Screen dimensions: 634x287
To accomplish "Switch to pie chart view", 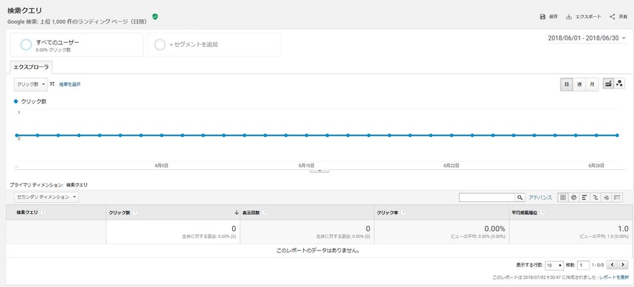I will pos(574,197).
